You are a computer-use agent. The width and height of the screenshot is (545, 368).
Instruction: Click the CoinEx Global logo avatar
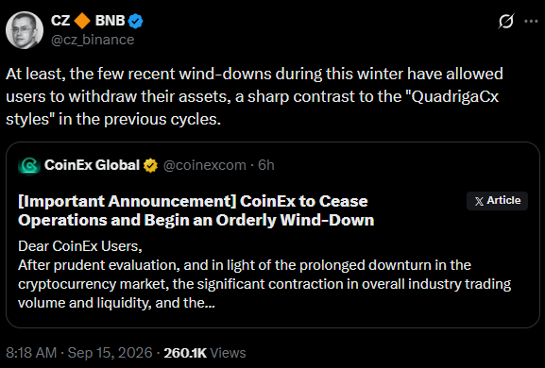29,165
